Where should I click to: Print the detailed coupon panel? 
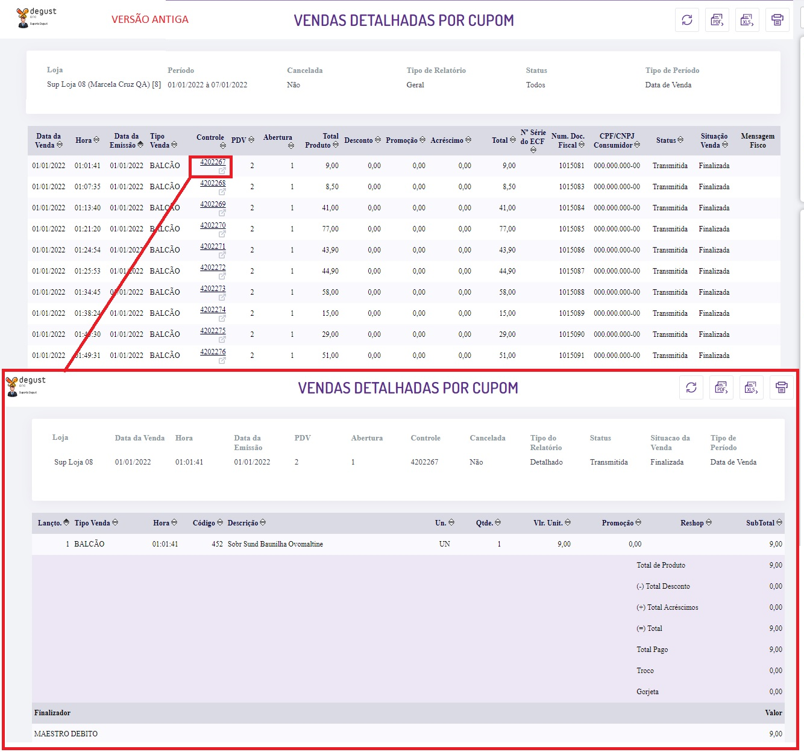point(782,387)
